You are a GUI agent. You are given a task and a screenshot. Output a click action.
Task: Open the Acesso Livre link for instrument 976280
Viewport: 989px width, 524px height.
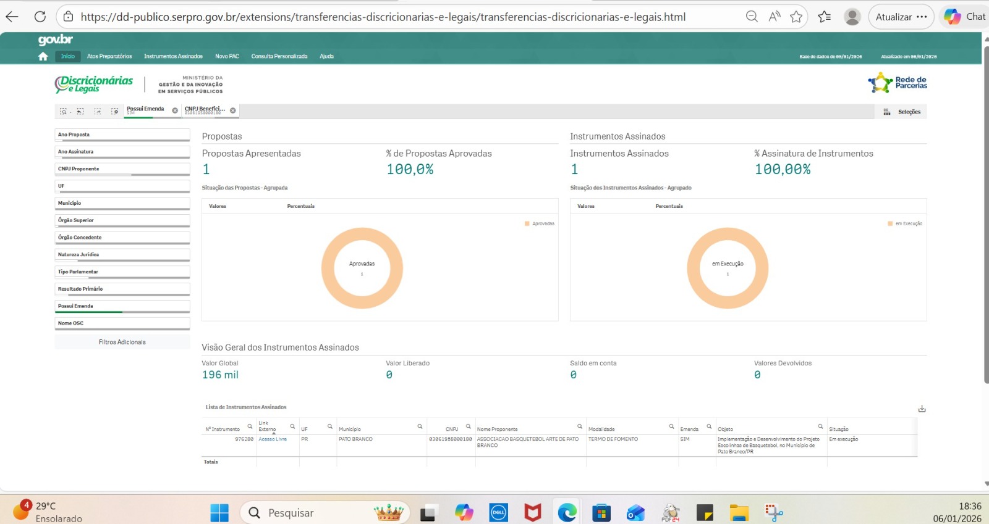[273, 439]
